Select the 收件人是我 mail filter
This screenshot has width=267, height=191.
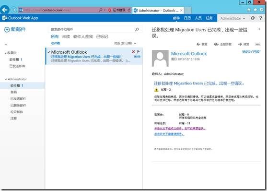pos(83,36)
